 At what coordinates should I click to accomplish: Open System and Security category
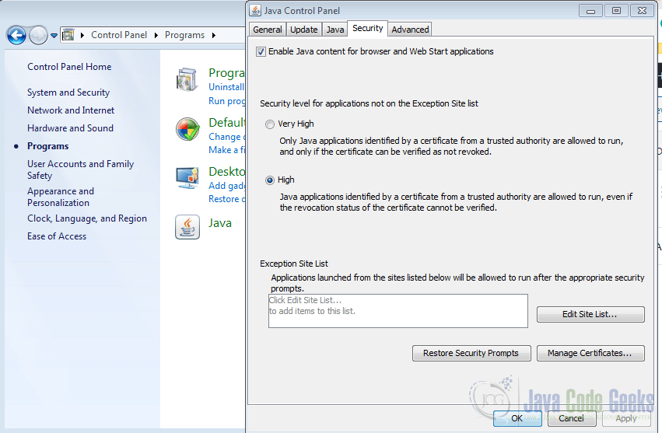pyautogui.click(x=68, y=93)
